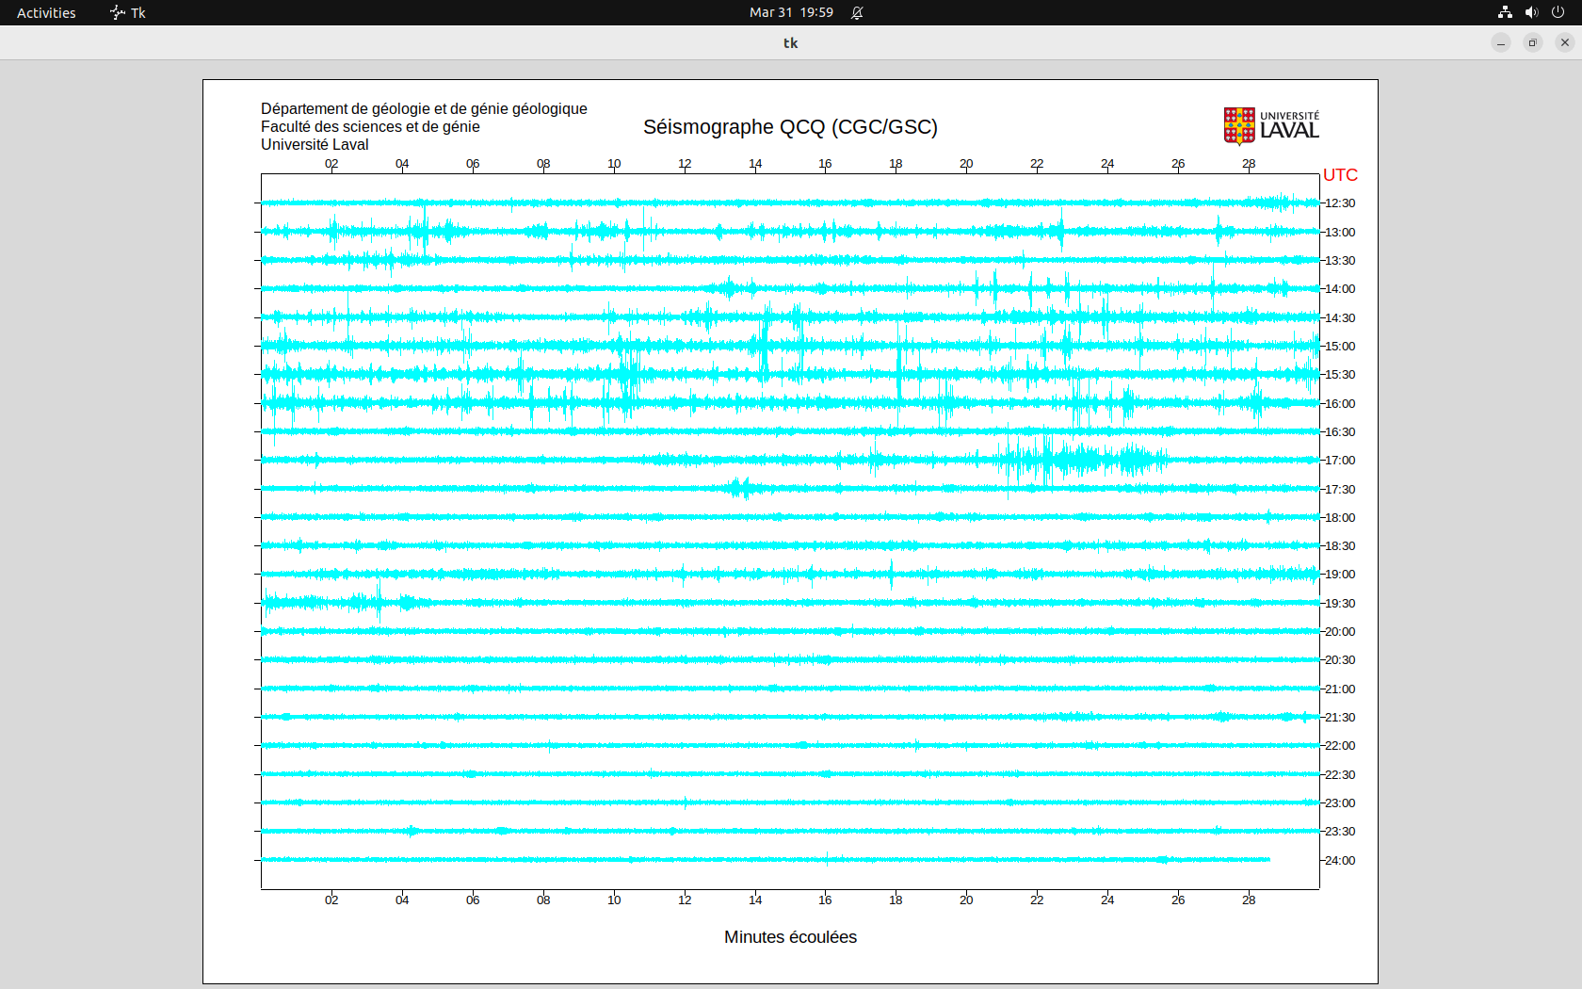Click the Tk app icon in top bar
The height and width of the screenshot is (989, 1582).
[118, 12]
